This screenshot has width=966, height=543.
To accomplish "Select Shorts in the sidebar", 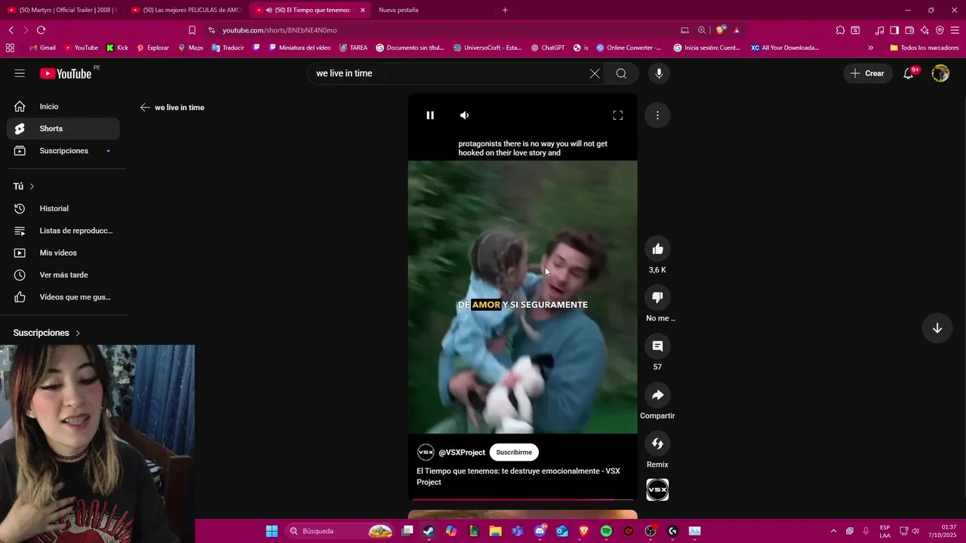I will click(x=63, y=128).
